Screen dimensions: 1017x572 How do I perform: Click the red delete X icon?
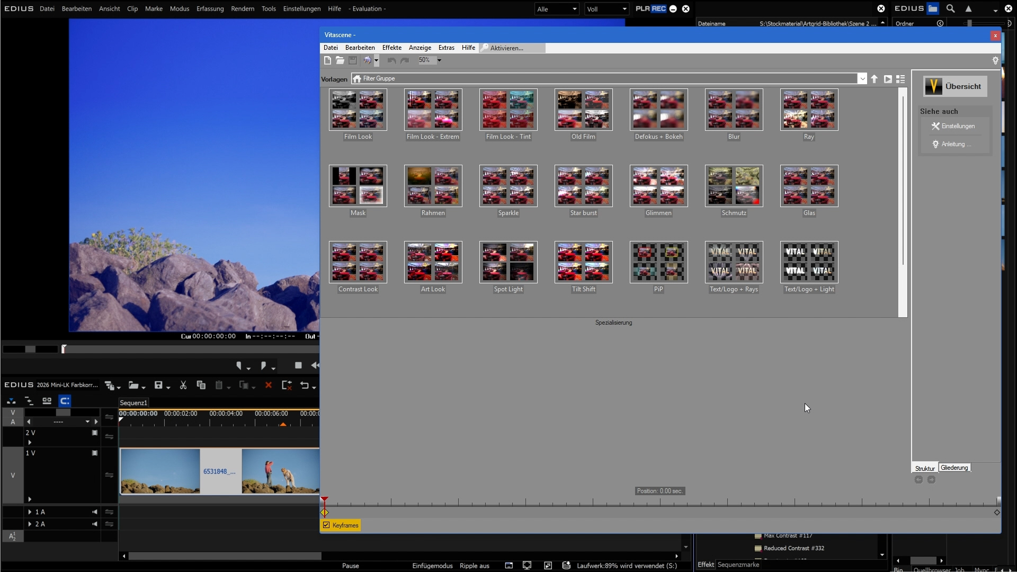click(x=269, y=386)
